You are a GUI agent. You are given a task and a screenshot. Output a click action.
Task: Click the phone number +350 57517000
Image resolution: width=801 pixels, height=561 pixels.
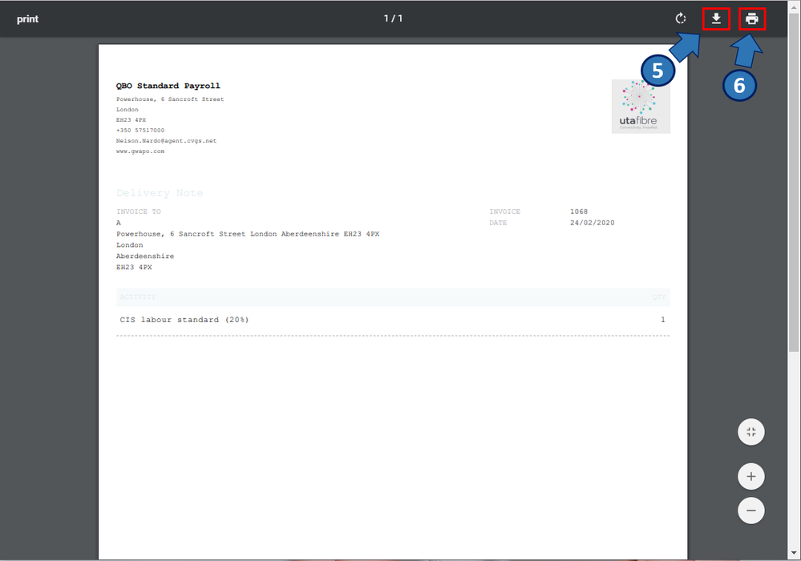point(140,130)
